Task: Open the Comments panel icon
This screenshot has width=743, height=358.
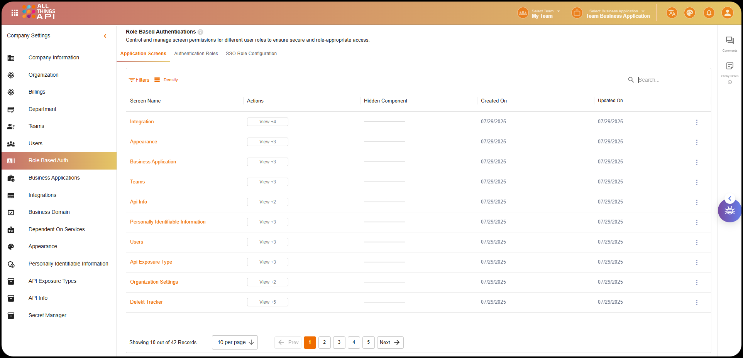Action: pos(729,41)
